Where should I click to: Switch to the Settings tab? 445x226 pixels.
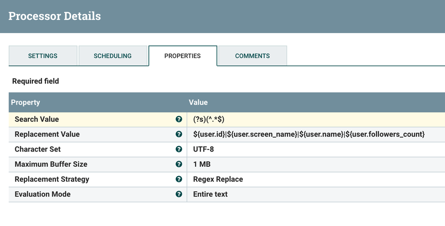click(x=43, y=56)
